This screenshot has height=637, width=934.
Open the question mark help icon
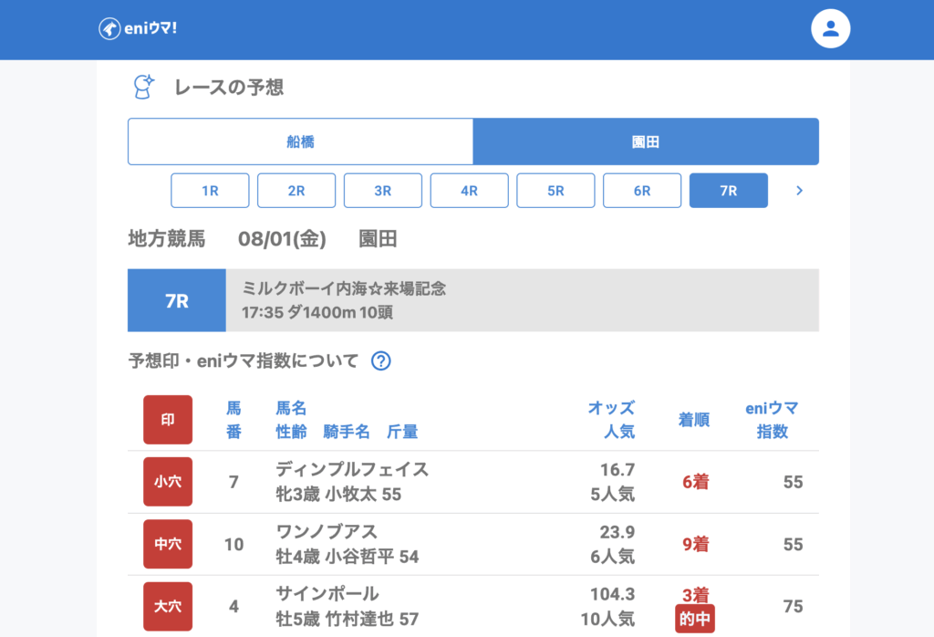[x=381, y=360]
